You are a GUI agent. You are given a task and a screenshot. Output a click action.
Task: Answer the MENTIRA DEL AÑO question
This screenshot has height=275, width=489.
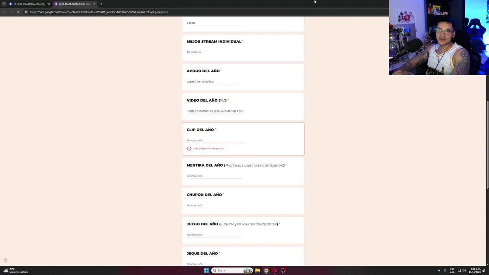pos(215,176)
